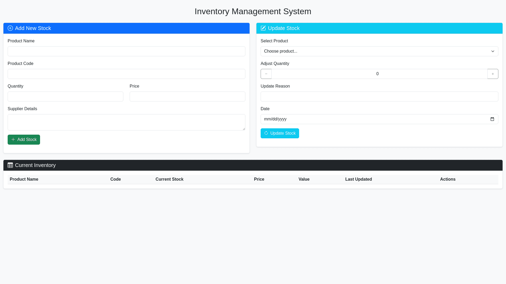Select the Quantity input box
This screenshot has height=284, width=506.
click(65, 97)
